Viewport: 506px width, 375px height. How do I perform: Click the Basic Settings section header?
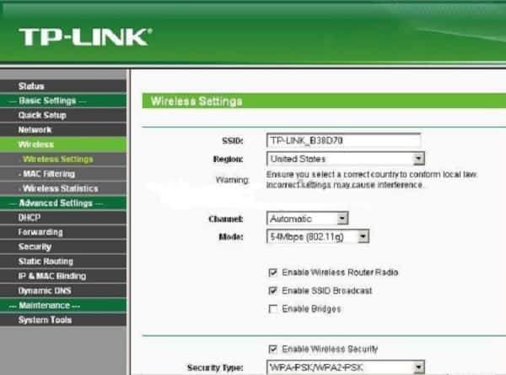pos(63,101)
